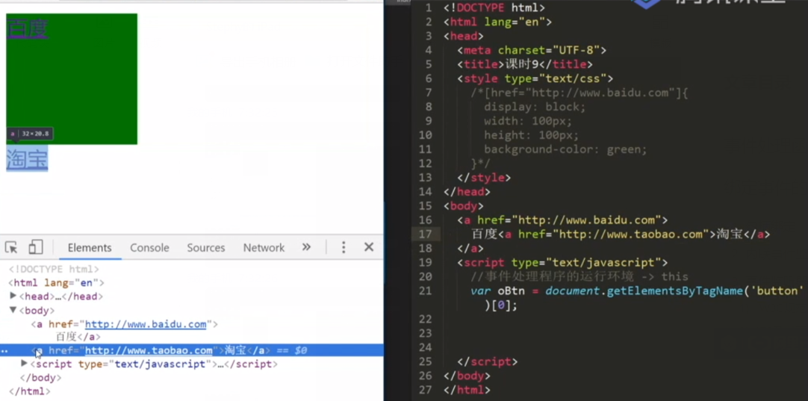Click the 百度 link on the page
This screenshot has width=808, height=401.
click(x=28, y=28)
